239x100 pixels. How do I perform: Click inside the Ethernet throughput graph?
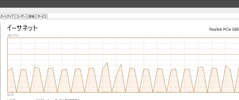(123, 65)
